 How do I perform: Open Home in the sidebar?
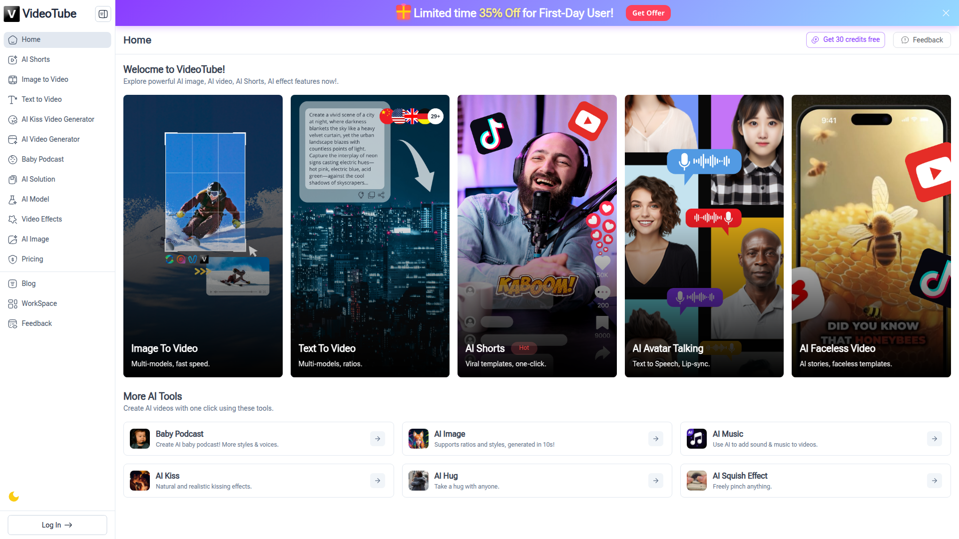click(57, 39)
